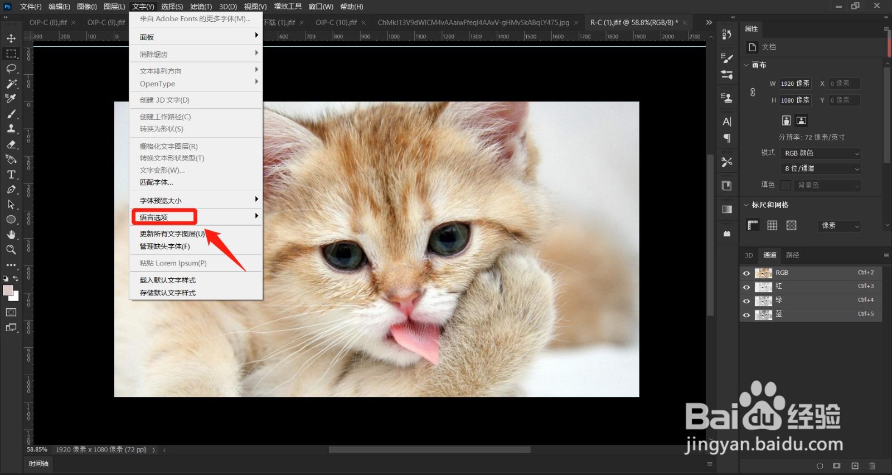Hide the 蓝 channel visibility eye
Screen dimensions: 892x475
pyautogui.click(x=746, y=315)
